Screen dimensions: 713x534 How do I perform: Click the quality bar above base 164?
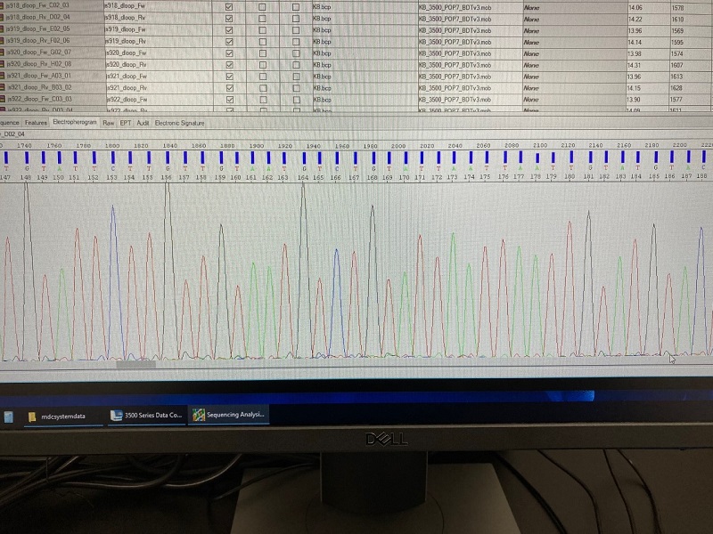(x=305, y=158)
